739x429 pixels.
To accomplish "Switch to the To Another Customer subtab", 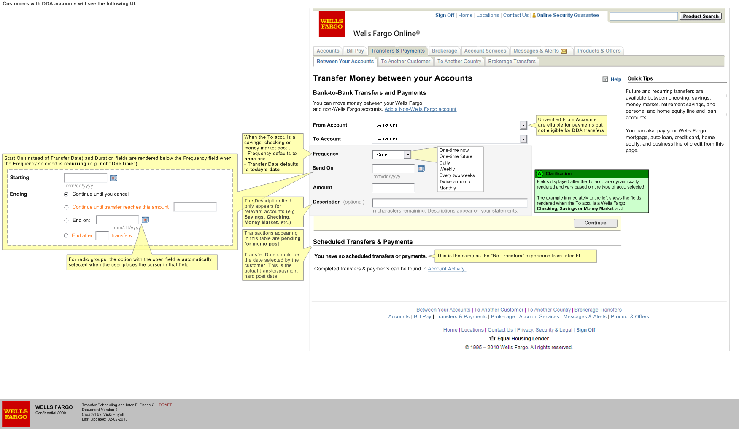I will pyautogui.click(x=405, y=62).
